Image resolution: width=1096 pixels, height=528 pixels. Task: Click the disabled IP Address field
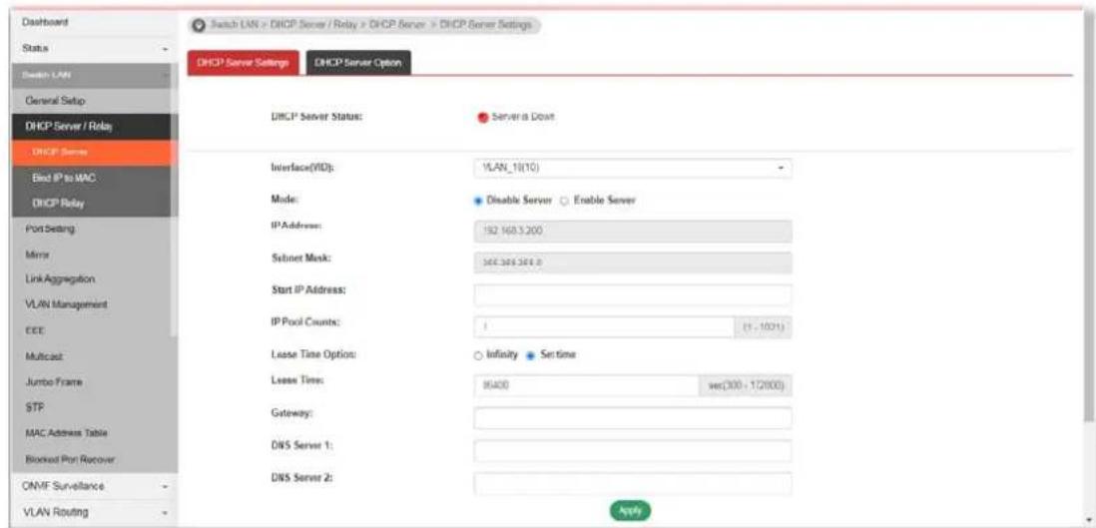(633, 231)
